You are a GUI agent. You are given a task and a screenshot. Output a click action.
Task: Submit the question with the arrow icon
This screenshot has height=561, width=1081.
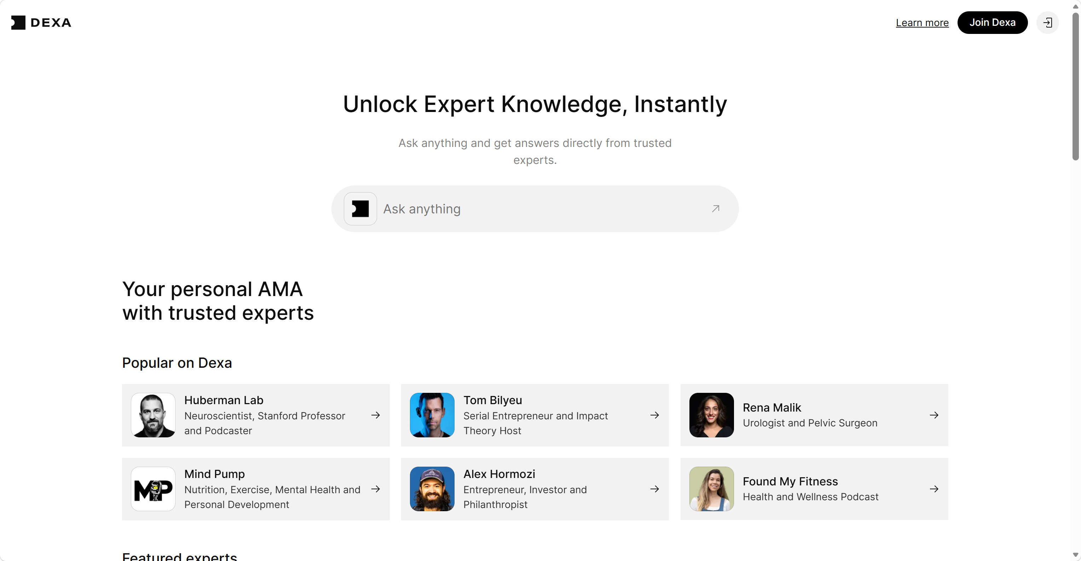(x=716, y=209)
